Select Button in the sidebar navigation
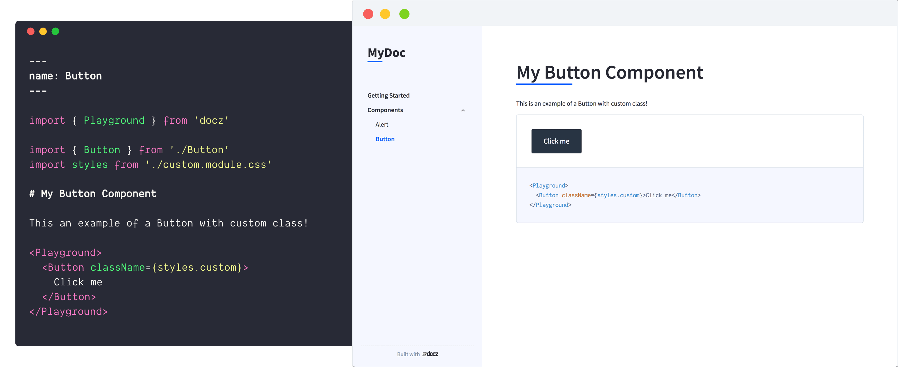Screen dimensions: 898x367 [x=385, y=139]
